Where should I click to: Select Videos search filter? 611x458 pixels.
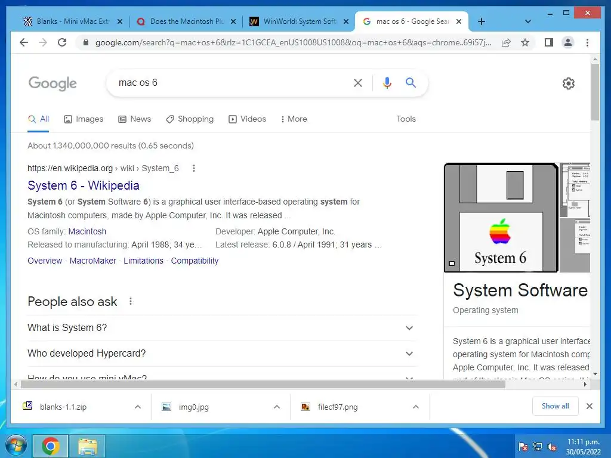(247, 119)
